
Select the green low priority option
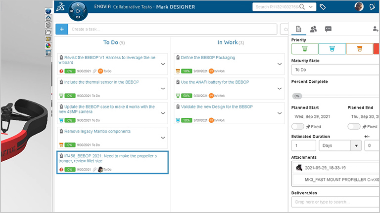tap(304, 49)
